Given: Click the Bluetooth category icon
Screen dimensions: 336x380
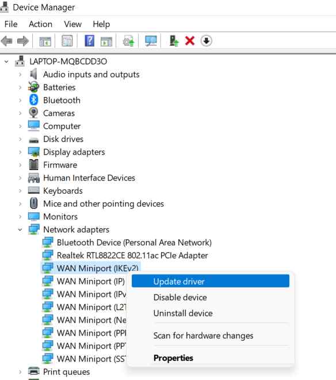Looking at the screenshot, I should (34, 100).
